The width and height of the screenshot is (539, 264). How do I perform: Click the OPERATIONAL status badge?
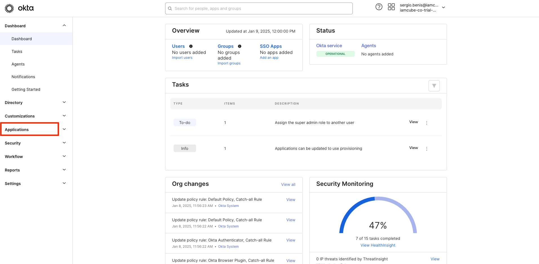click(335, 54)
